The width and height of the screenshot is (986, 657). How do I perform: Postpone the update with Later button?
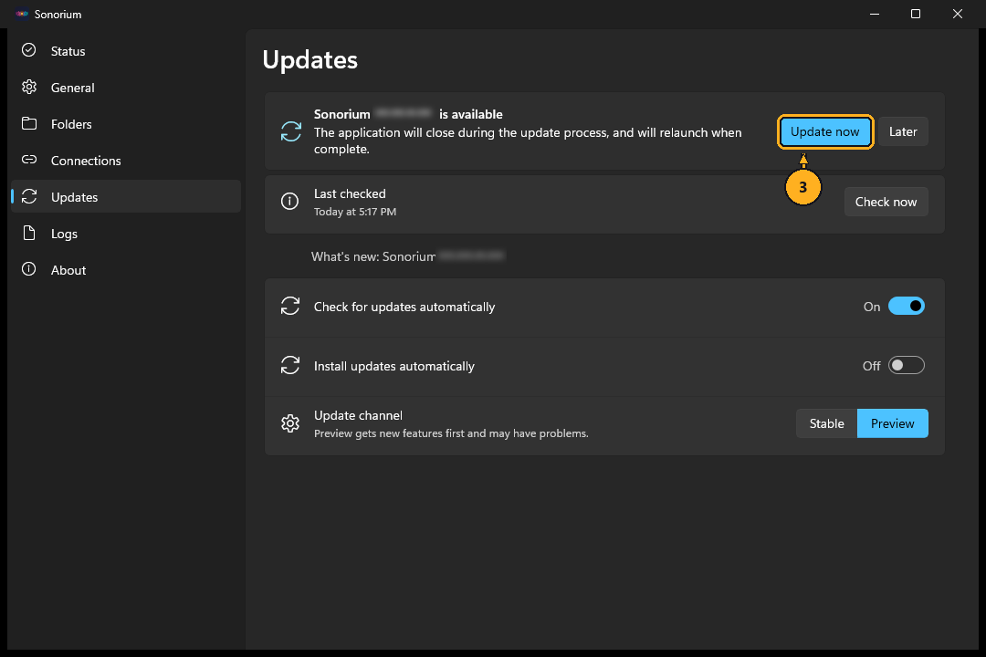click(903, 131)
